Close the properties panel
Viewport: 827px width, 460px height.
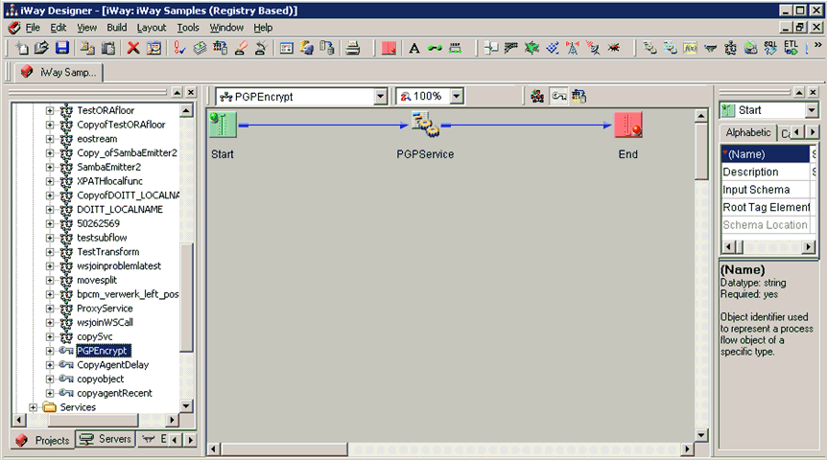click(x=814, y=92)
